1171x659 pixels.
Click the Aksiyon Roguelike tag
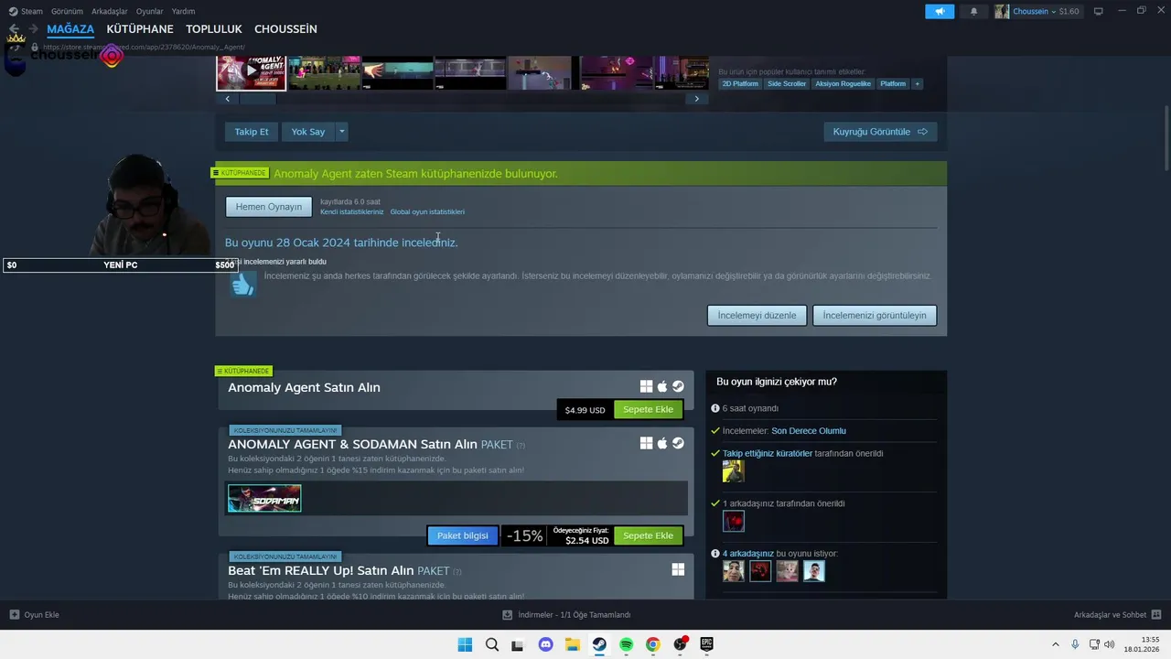point(843,83)
